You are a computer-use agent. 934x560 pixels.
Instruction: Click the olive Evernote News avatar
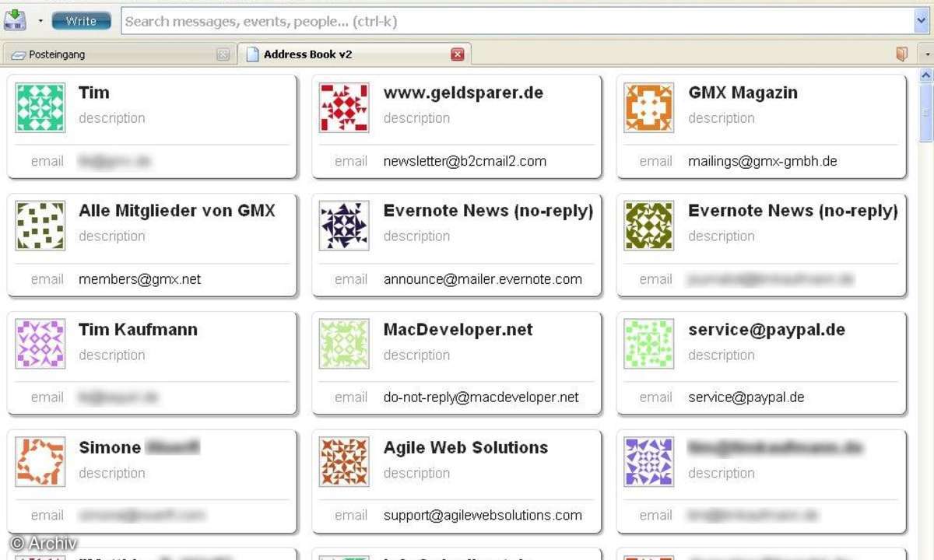[x=649, y=226]
